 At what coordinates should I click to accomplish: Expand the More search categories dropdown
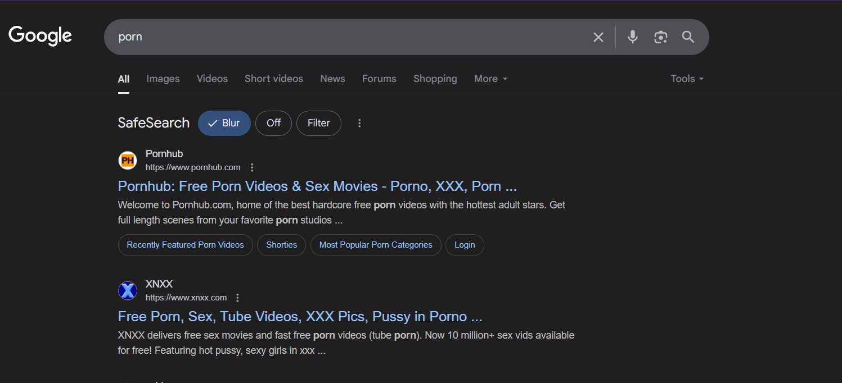491,79
